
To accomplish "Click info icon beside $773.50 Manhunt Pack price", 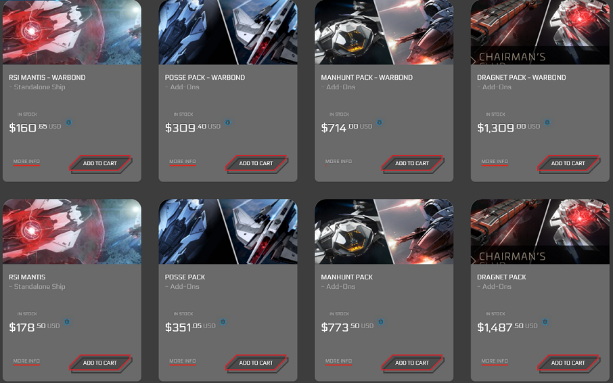I will click(381, 322).
